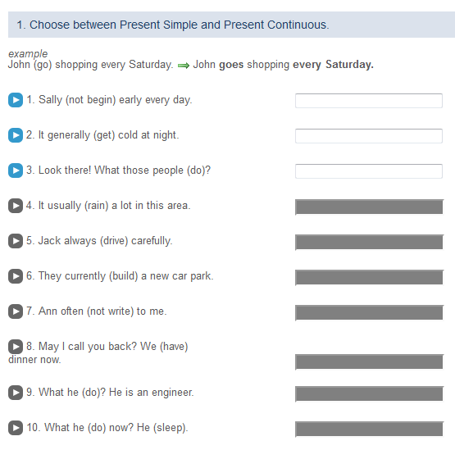Click the grayed answer field for 'We (have) dinner now'
Viewport: 455px width, 450px height.
click(370, 361)
